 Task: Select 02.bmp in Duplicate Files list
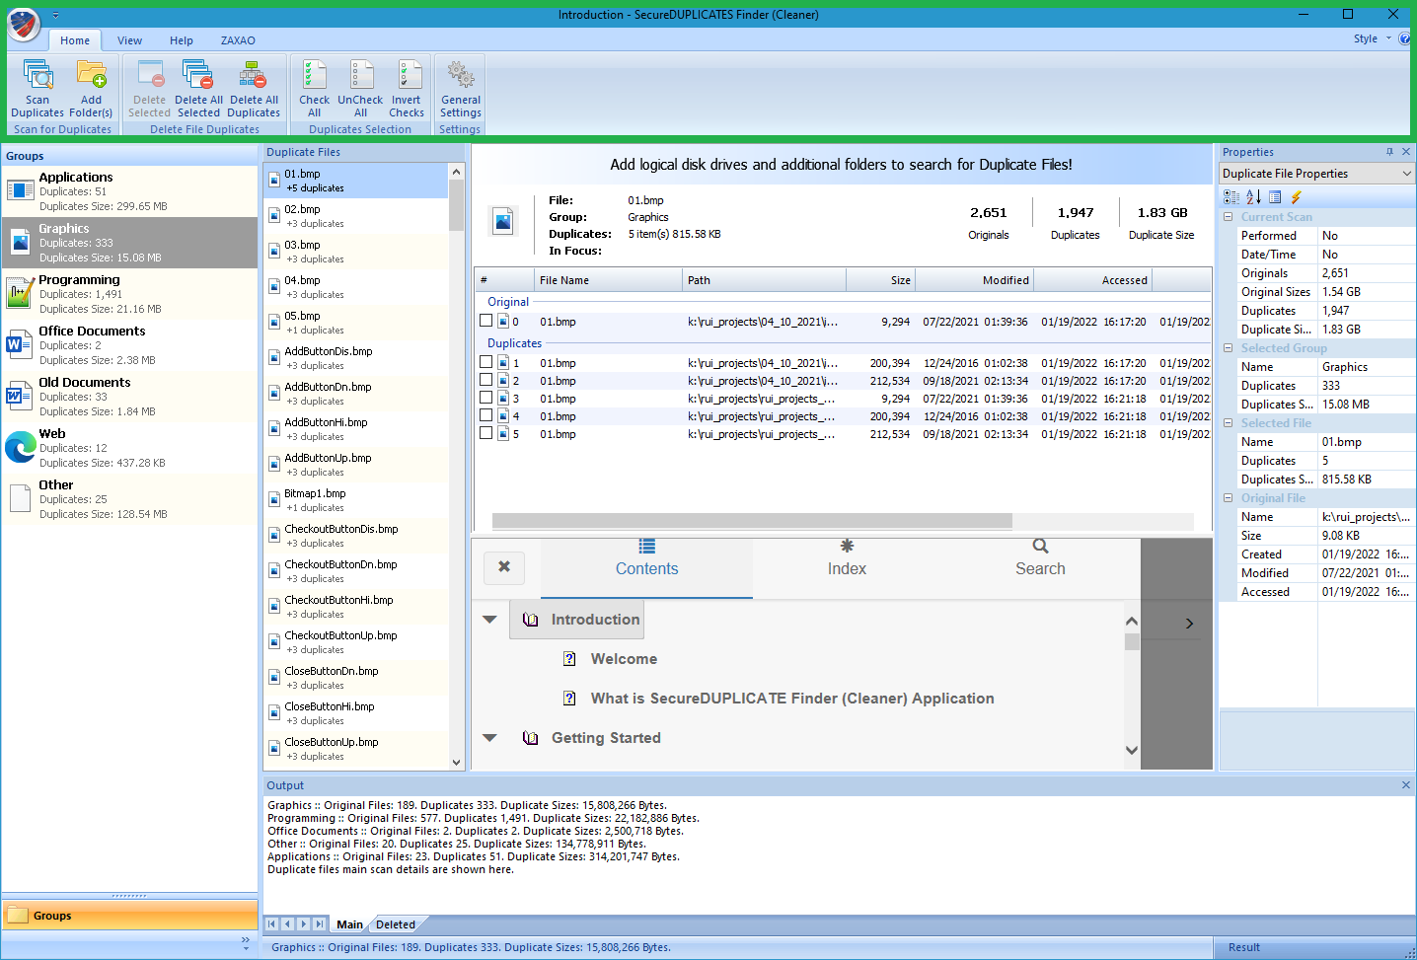(x=356, y=216)
